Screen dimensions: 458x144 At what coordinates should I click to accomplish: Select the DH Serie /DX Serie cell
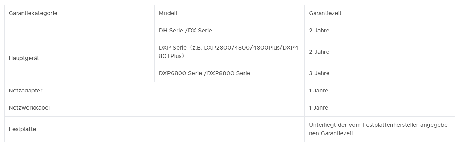click(x=229, y=31)
